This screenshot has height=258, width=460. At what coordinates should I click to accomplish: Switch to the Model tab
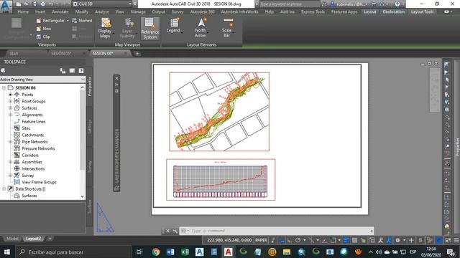(x=12, y=239)
